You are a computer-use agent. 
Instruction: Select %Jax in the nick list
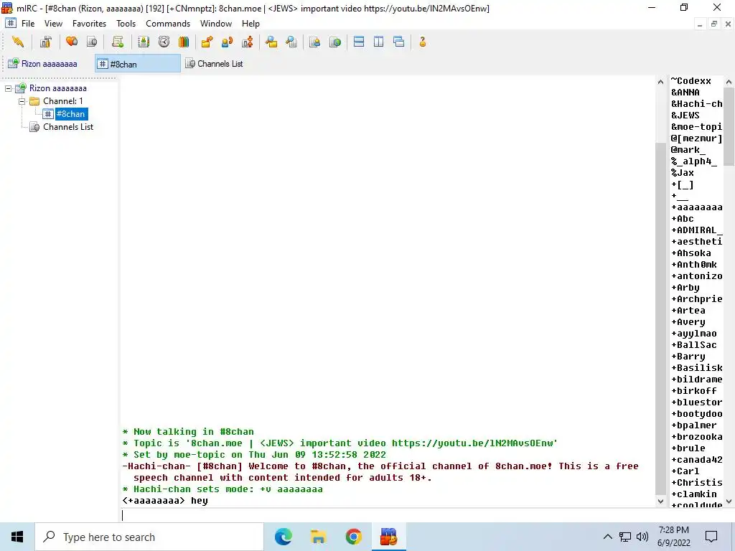click(682, 173)
